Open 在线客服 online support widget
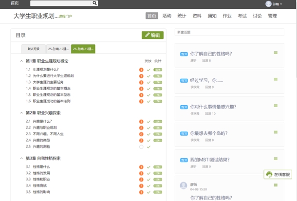Image resolution: width=297 pixels, height=201 pixels. pos(278,174)
